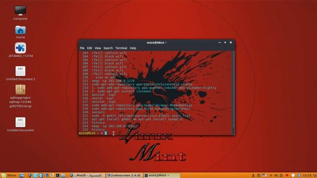Click line 224 nmap command

[108, 126]
